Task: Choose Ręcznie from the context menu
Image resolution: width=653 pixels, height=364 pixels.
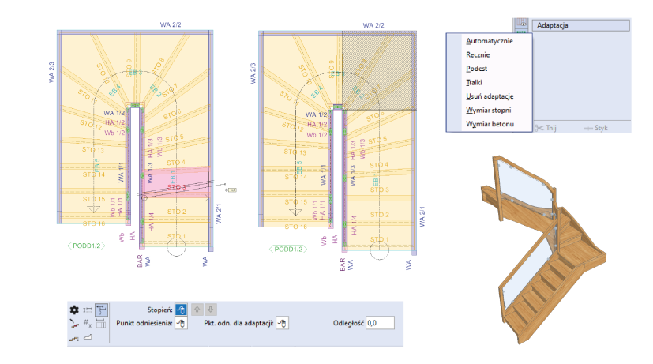Action: pyautogui.click(x=478, y=54)
